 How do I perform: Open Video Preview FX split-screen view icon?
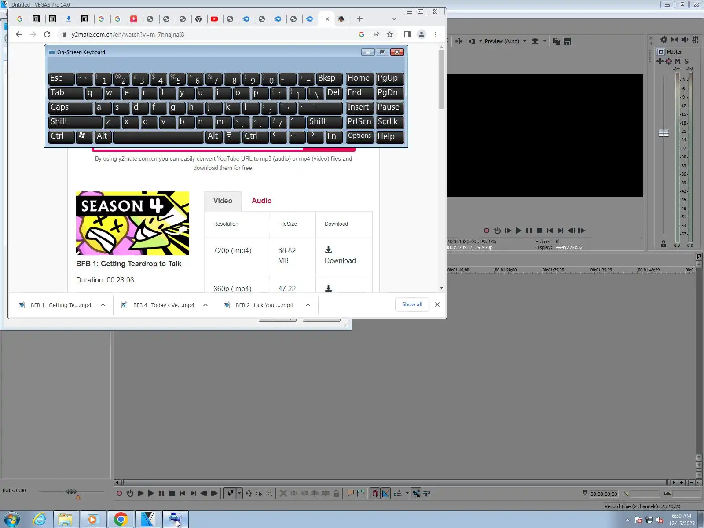[471, 41]
